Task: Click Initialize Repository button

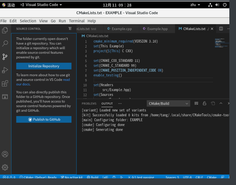Action: [x=44, y=66]
